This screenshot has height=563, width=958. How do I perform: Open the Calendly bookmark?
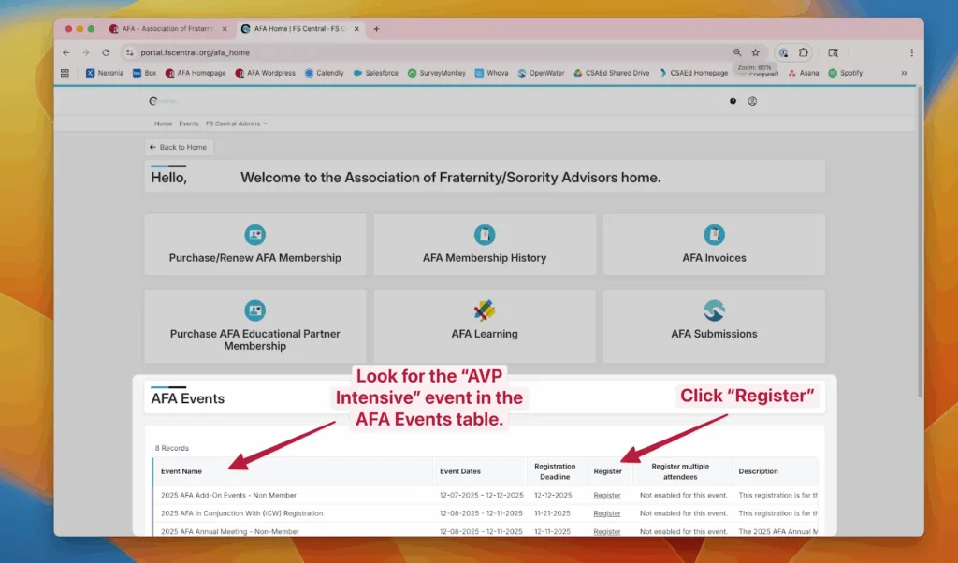point(325,73)
